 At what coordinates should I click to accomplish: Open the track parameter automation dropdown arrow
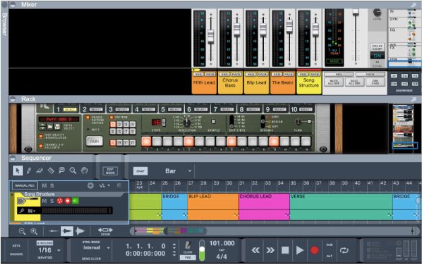coord(109,185)
